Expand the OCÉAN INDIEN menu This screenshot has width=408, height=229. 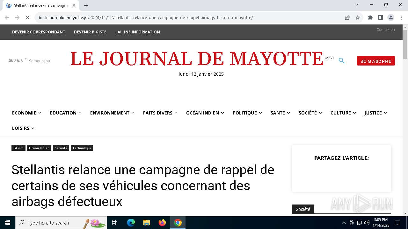205,113
